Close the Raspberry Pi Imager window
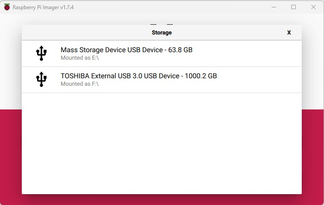Image resolution: width=324 pixels, height=205 pixels. (313, 7)
